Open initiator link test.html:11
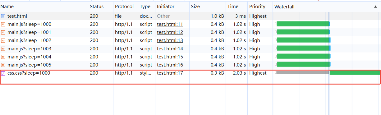Viewport: 381px width, 115px height. pos(170,24)
